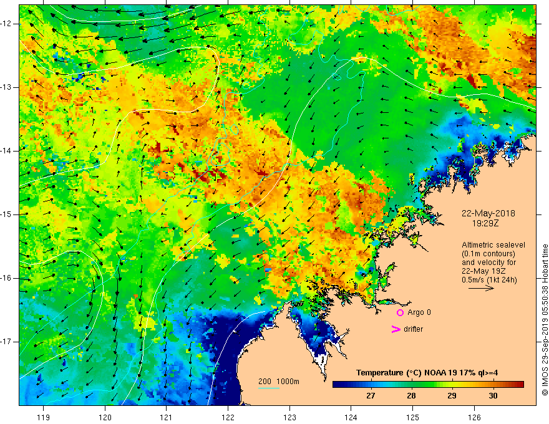The height and width of the screenshot is (424, 549).
Task: Click the longitude axis label 119
Action: [43, 417]
